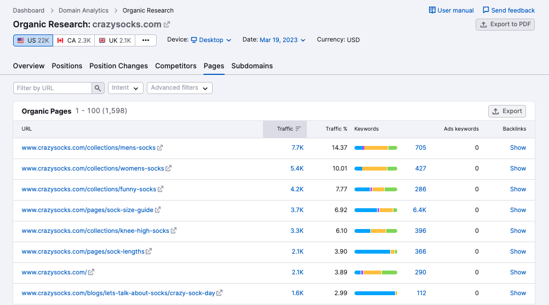Switch to the Overview tab

(28, 66)
